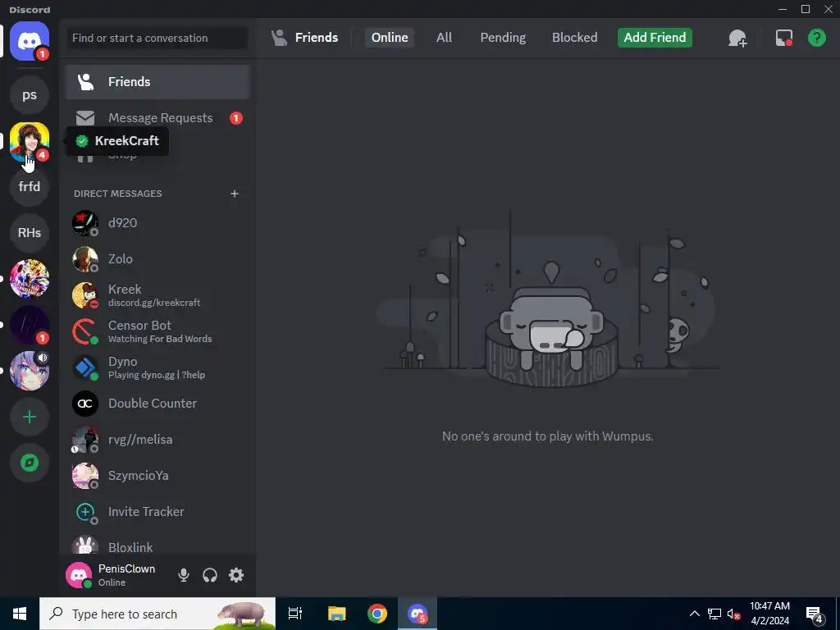
Task: Click the Discord taskbar icon
Action: tap(418, 614)
